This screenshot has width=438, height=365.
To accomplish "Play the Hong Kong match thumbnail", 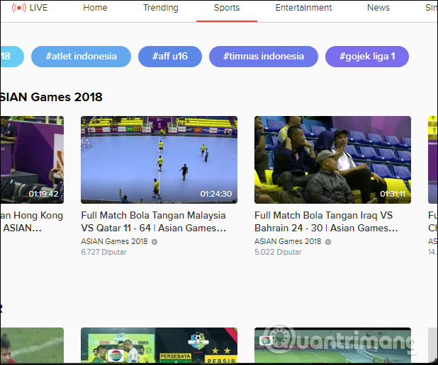I will pos(32,160).
